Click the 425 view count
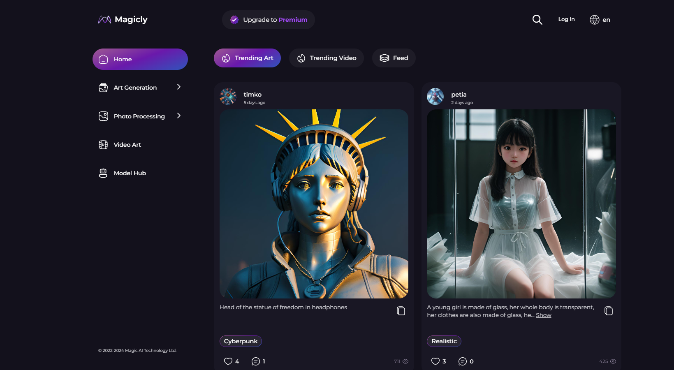674x370 pixels. click(603, 361)
